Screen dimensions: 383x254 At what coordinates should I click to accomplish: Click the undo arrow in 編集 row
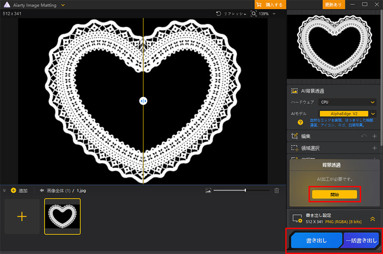[x=364, y=136]
